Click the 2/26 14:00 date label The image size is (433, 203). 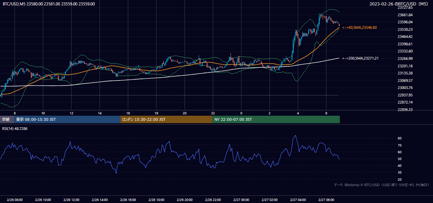pos(100,200)
